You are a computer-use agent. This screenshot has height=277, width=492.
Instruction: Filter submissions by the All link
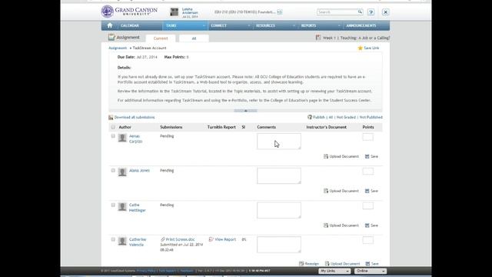pos(331,117)
